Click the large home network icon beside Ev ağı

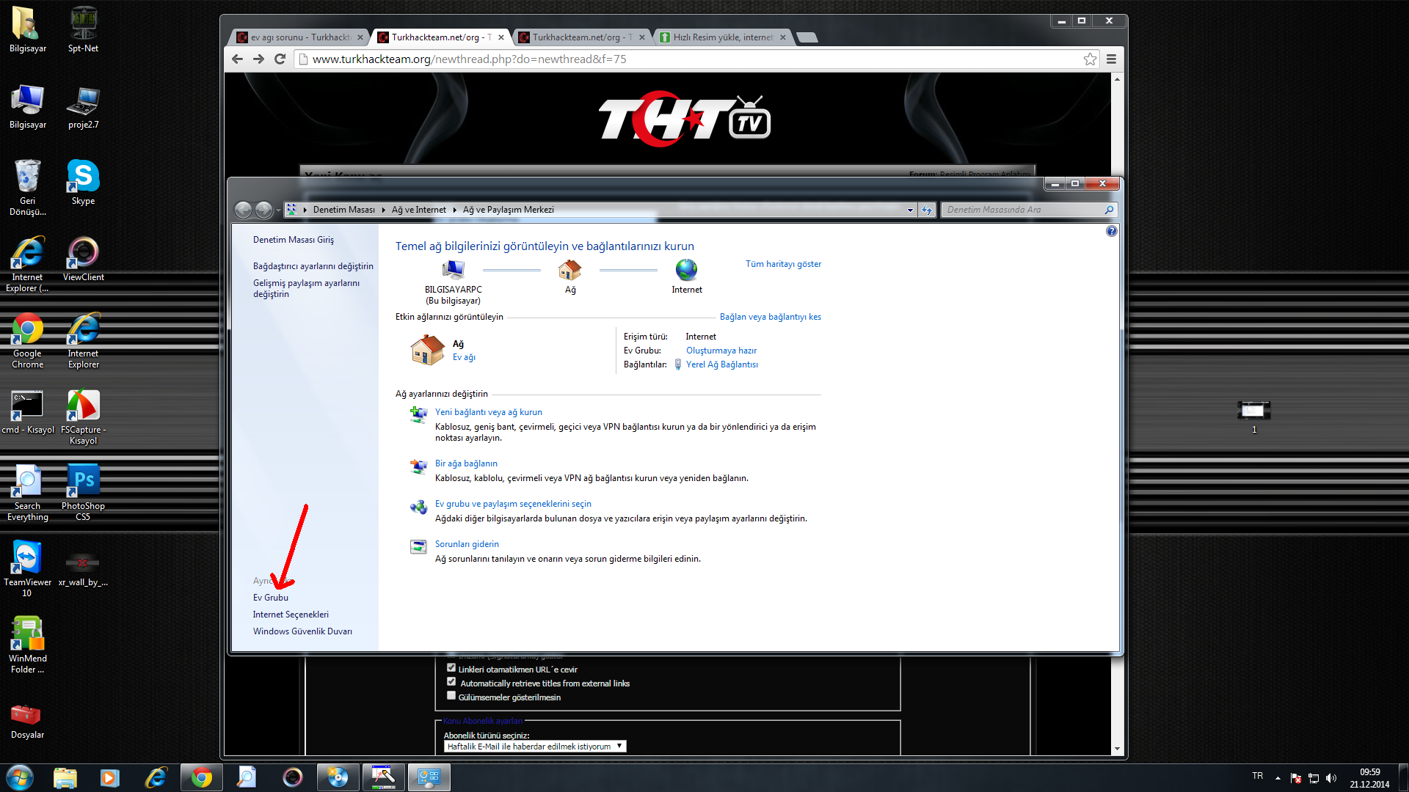pyautogui.click(x=427, y=350)
